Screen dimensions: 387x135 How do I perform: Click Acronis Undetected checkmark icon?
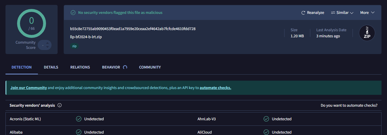[x=78, y=119]
